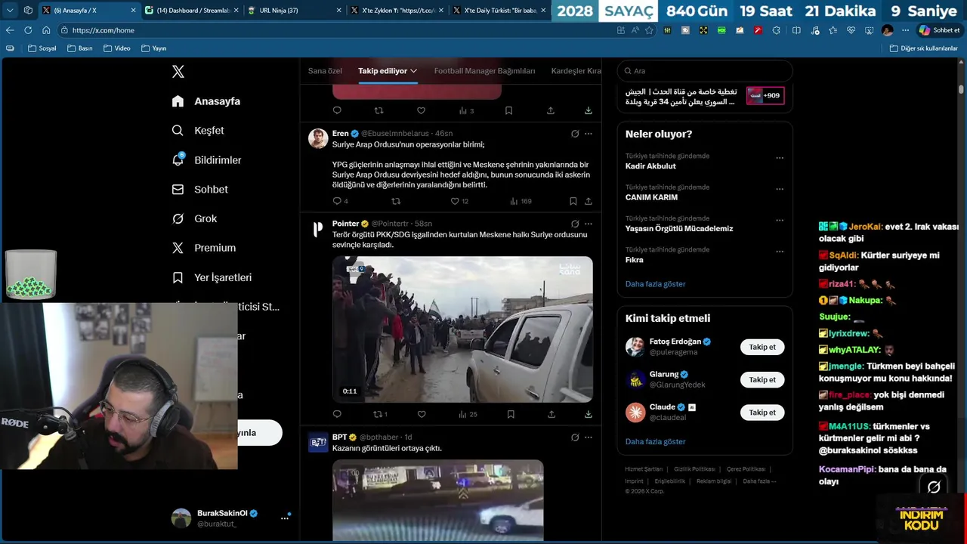Open BPT's profile avatar
The height and width of the screenshot is (544, 967).
coord(318,442)
